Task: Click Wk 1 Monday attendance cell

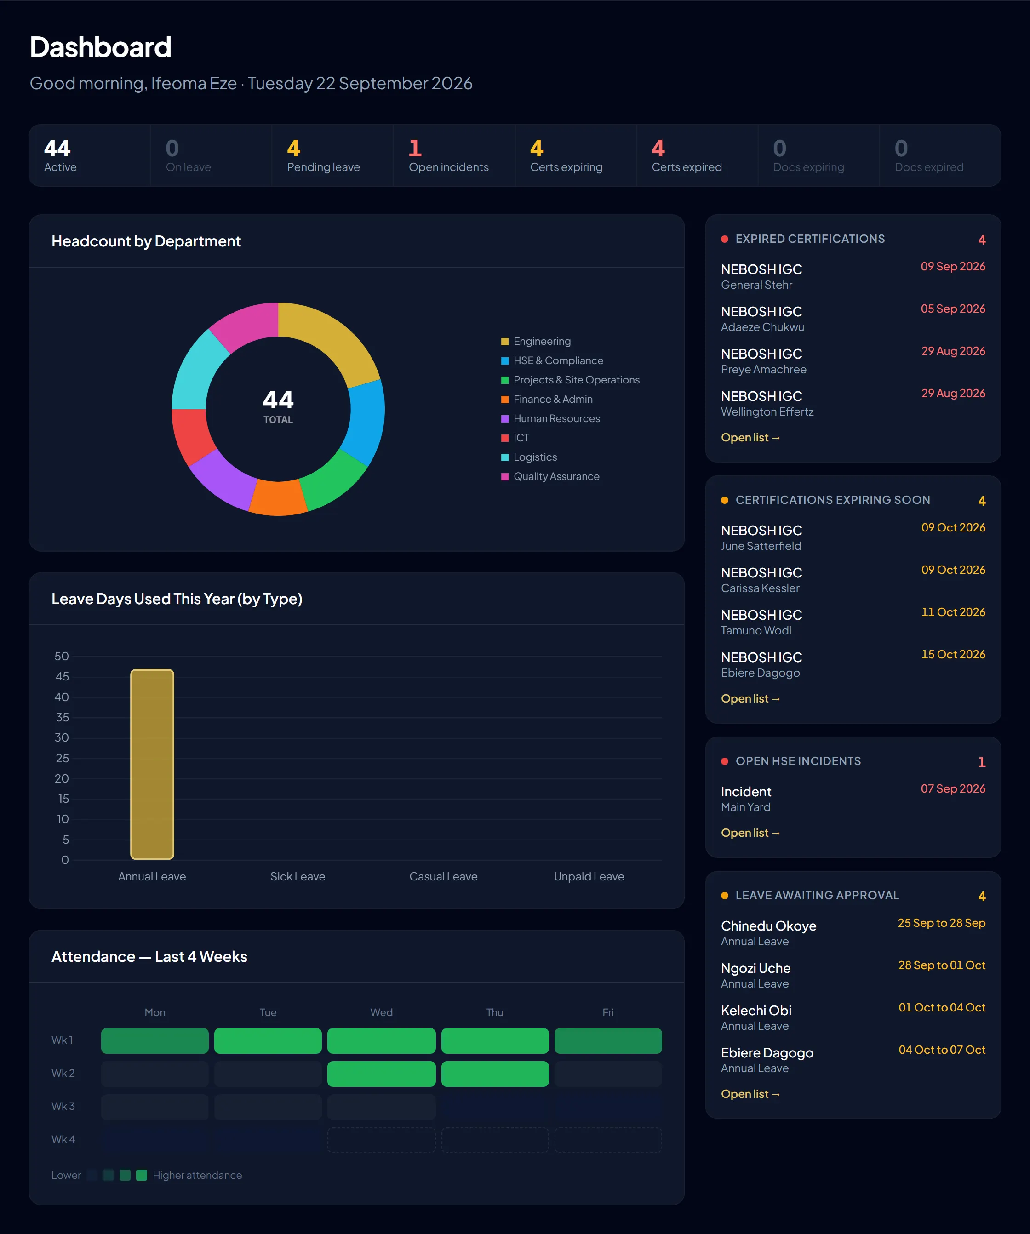Action: click(154, 1040)
